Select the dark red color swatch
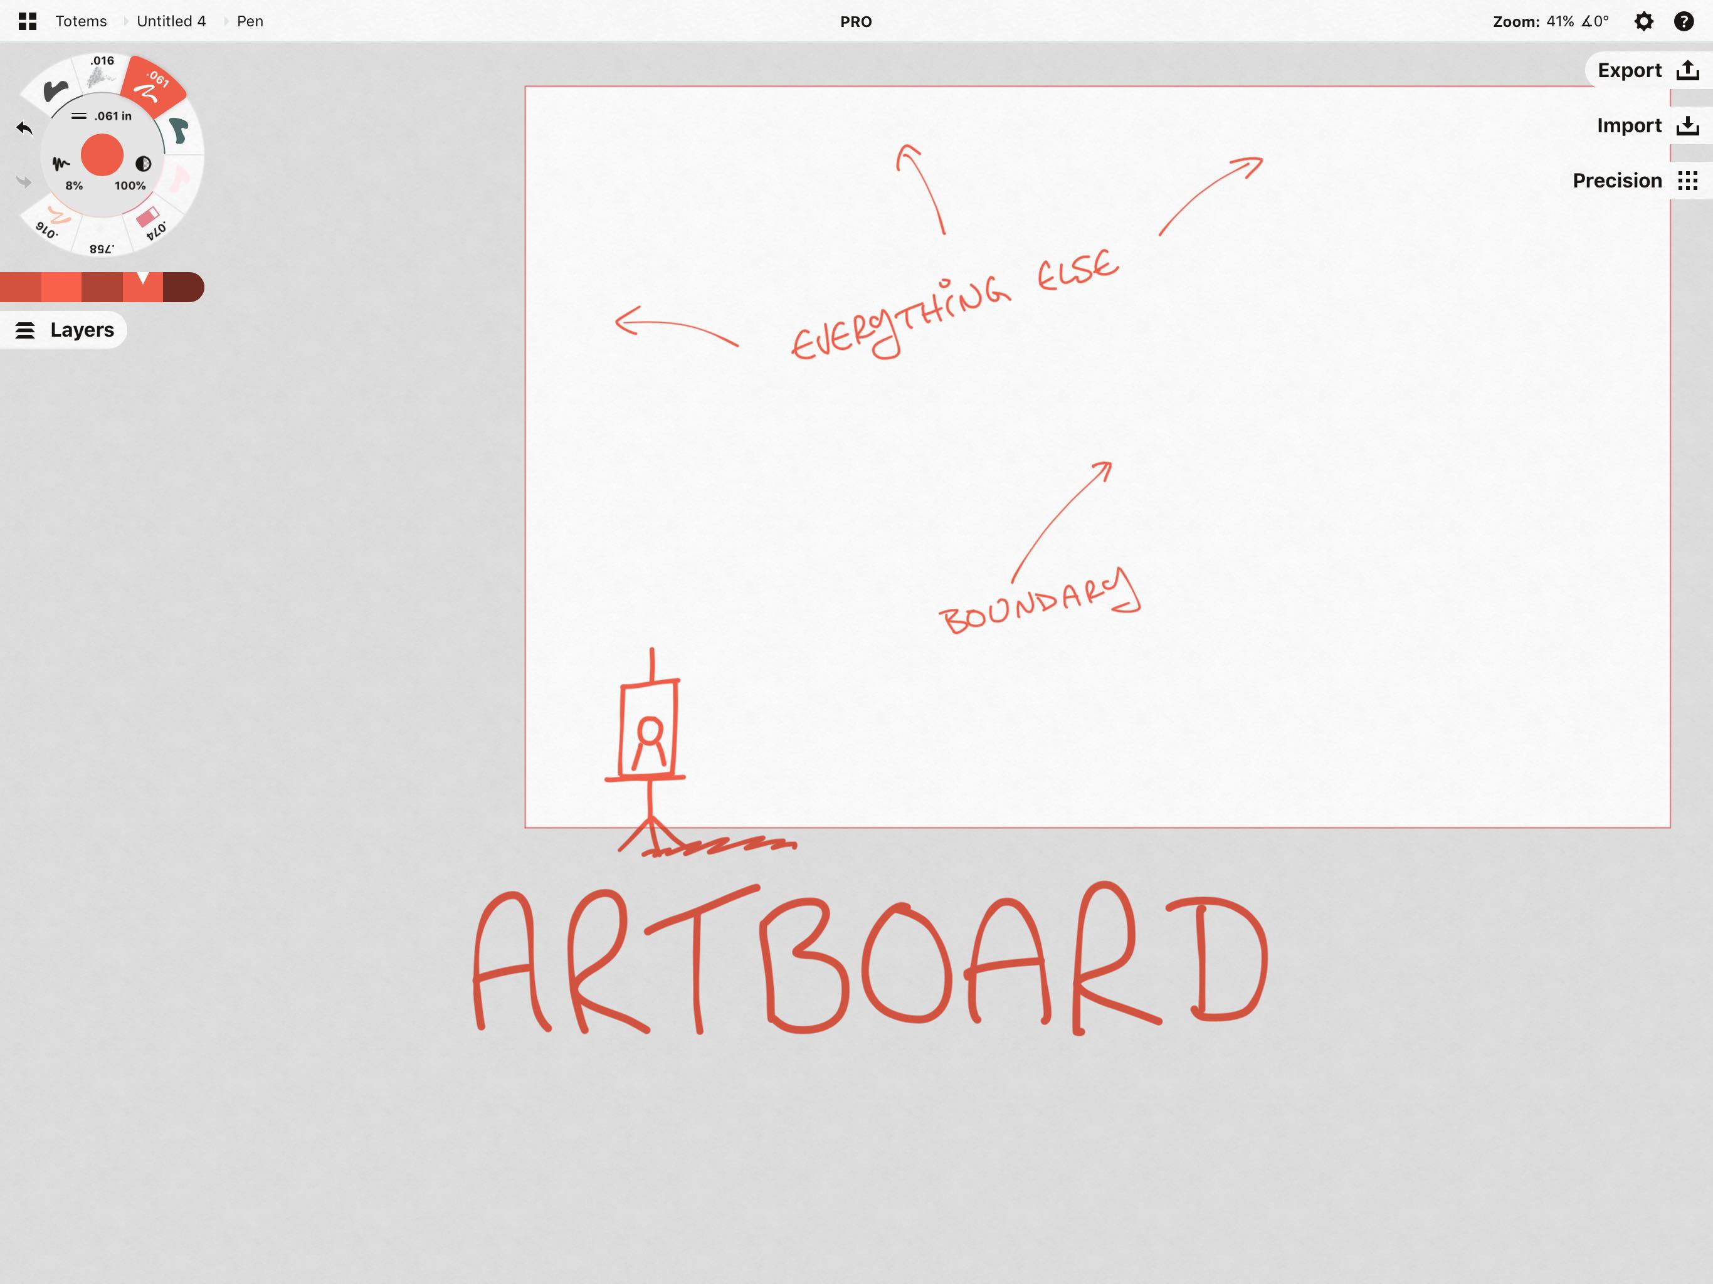The height and width of the screenshot is (1284, 1713). click(181, 282)
